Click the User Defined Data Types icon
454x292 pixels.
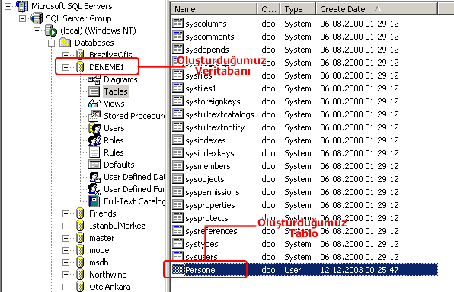[94, 177]
